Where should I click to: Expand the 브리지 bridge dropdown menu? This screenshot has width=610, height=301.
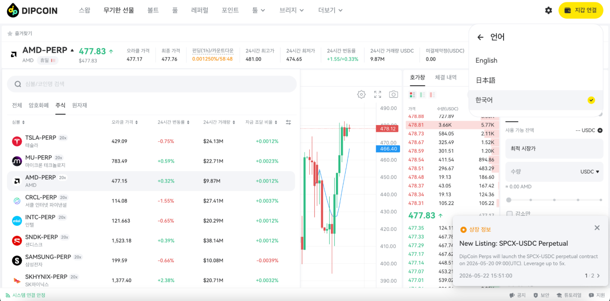[292, 10]
